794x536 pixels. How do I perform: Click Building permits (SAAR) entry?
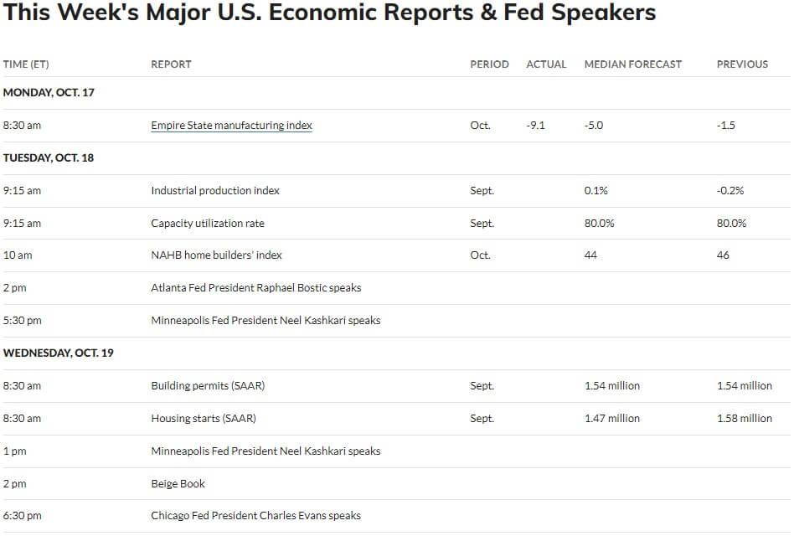click(208, 386)
